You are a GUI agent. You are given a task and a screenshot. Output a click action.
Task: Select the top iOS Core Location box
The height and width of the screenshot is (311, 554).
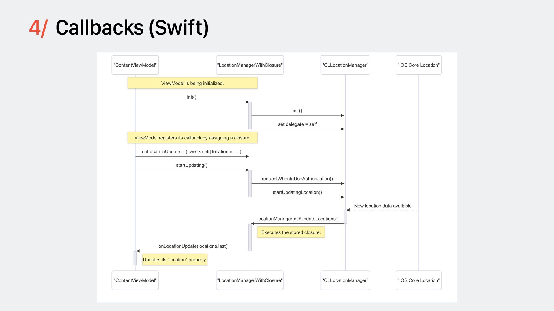(419, 65)
